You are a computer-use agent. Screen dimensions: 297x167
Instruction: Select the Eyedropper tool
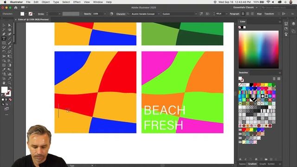tap(4, 70)
